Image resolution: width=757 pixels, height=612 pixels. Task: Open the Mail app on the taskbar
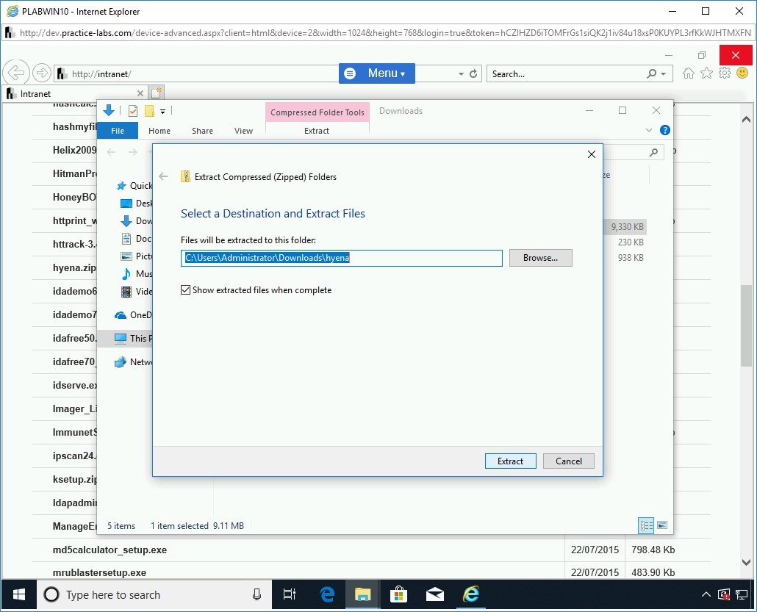tap(435, 594)
